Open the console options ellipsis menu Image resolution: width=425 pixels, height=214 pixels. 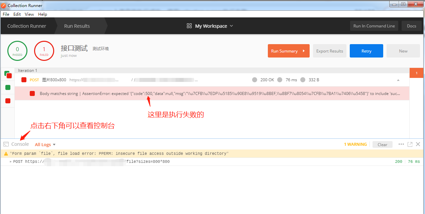point(401,144)
